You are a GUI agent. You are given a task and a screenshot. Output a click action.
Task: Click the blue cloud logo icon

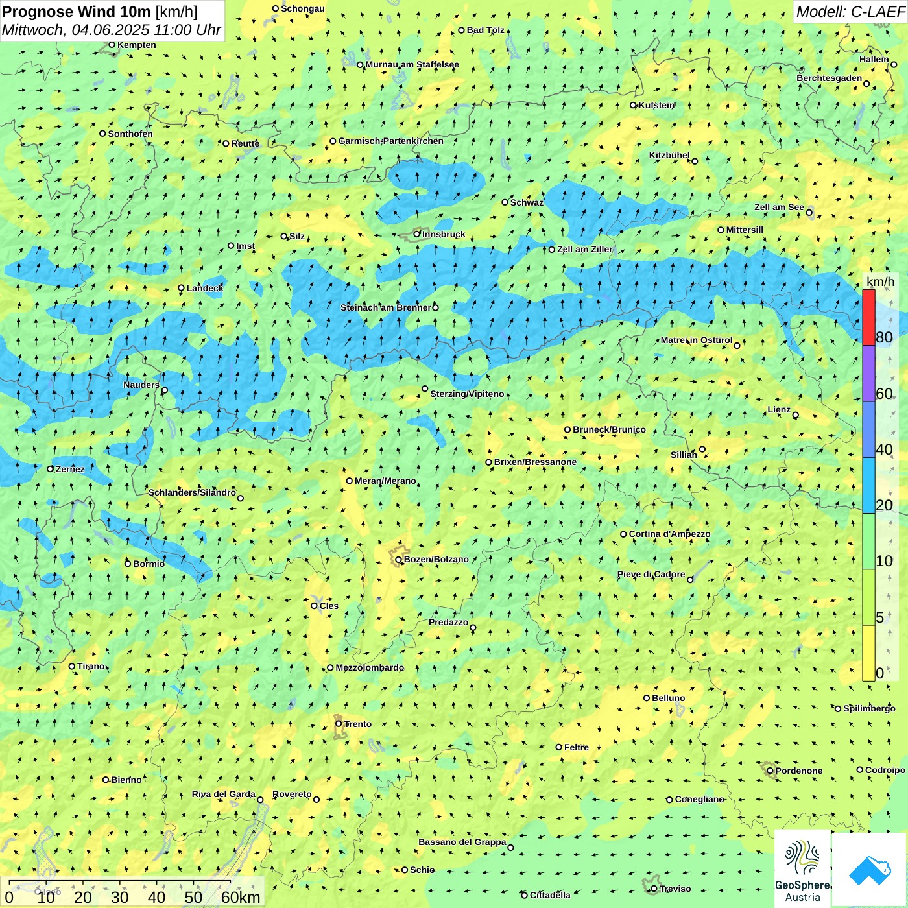(870, 870)
